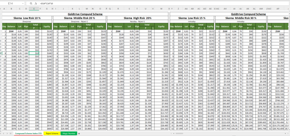This screenshot has height=136, width=290.
Task: Select the Skema Middle Risk 30 % header cell
Action: [240, 18]
